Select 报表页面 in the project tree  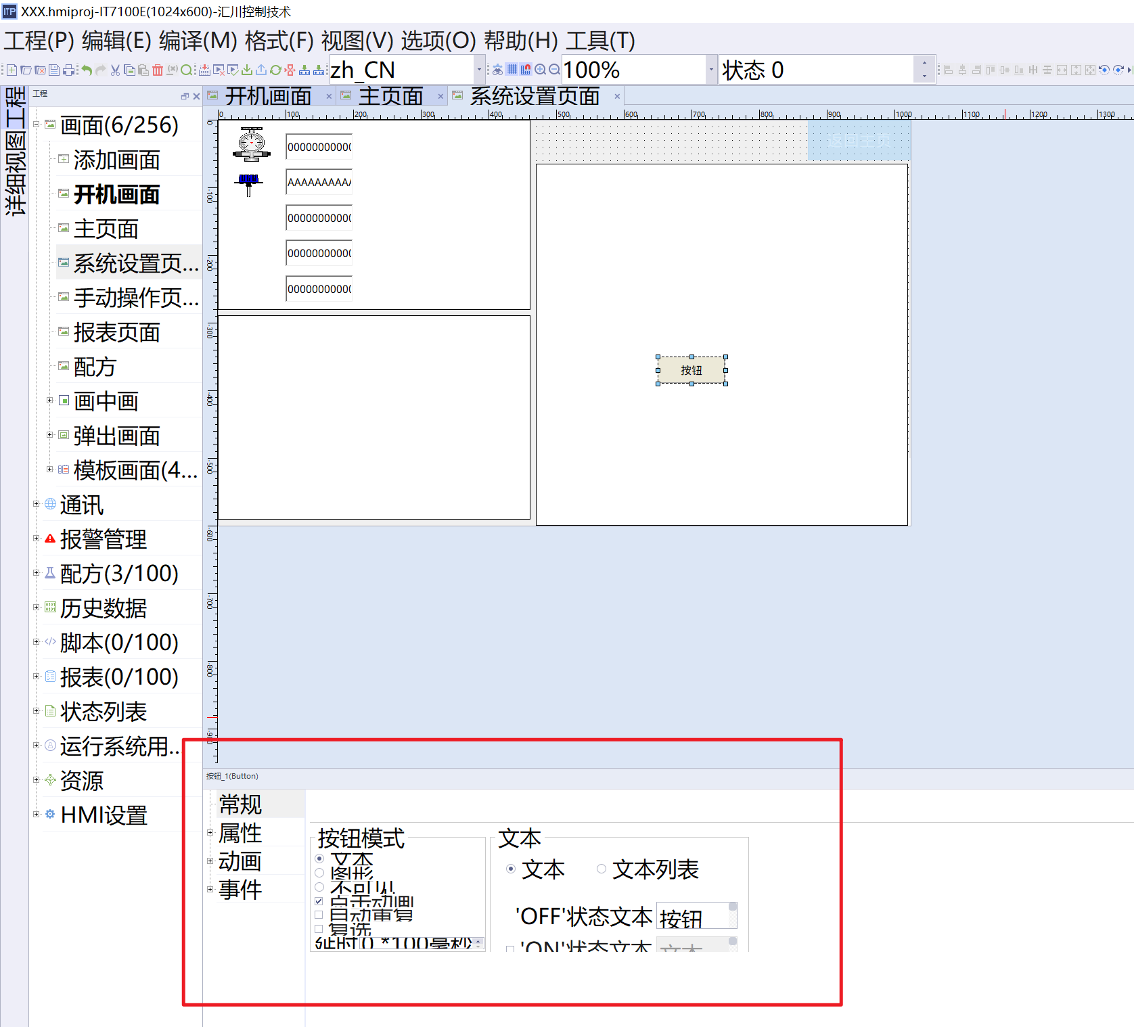click(116, 332)
